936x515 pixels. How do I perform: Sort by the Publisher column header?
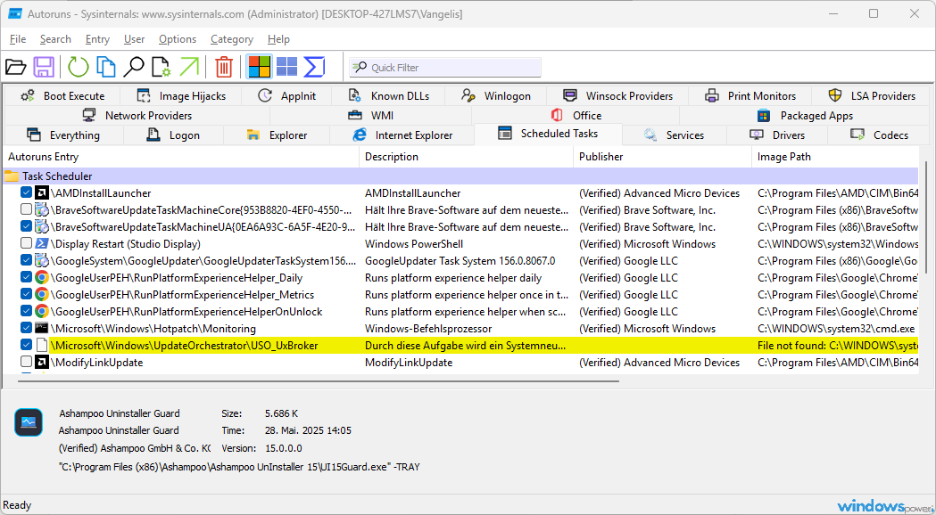click(x=663, y=157)
